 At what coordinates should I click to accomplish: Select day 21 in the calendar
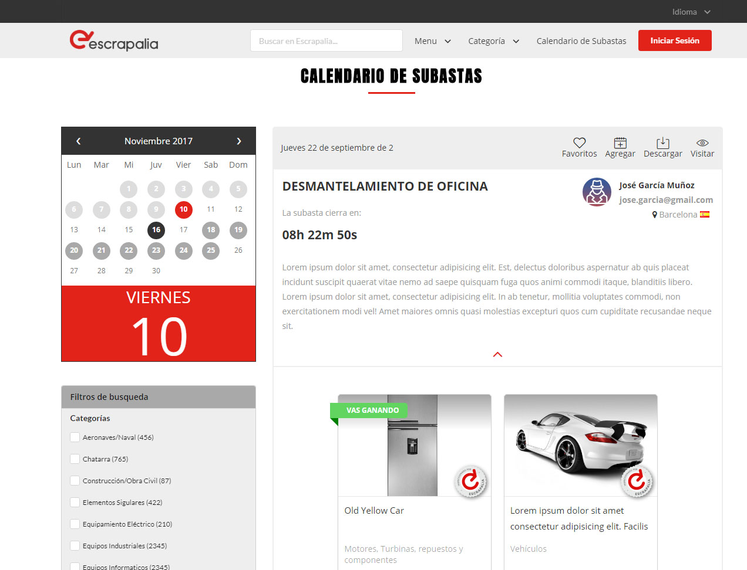(102, 250)
